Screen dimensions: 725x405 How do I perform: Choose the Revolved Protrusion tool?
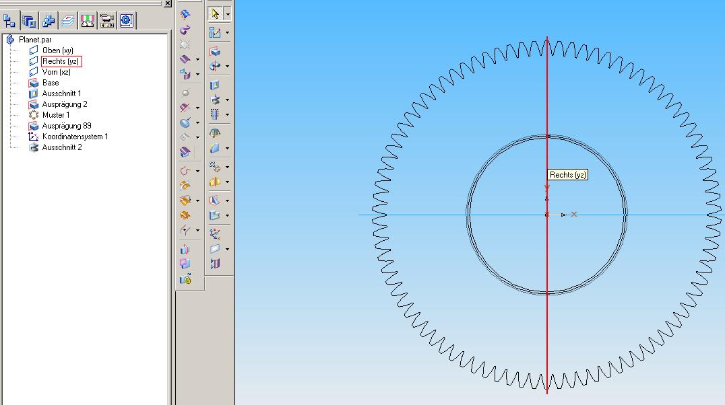[x=215, y=66]
